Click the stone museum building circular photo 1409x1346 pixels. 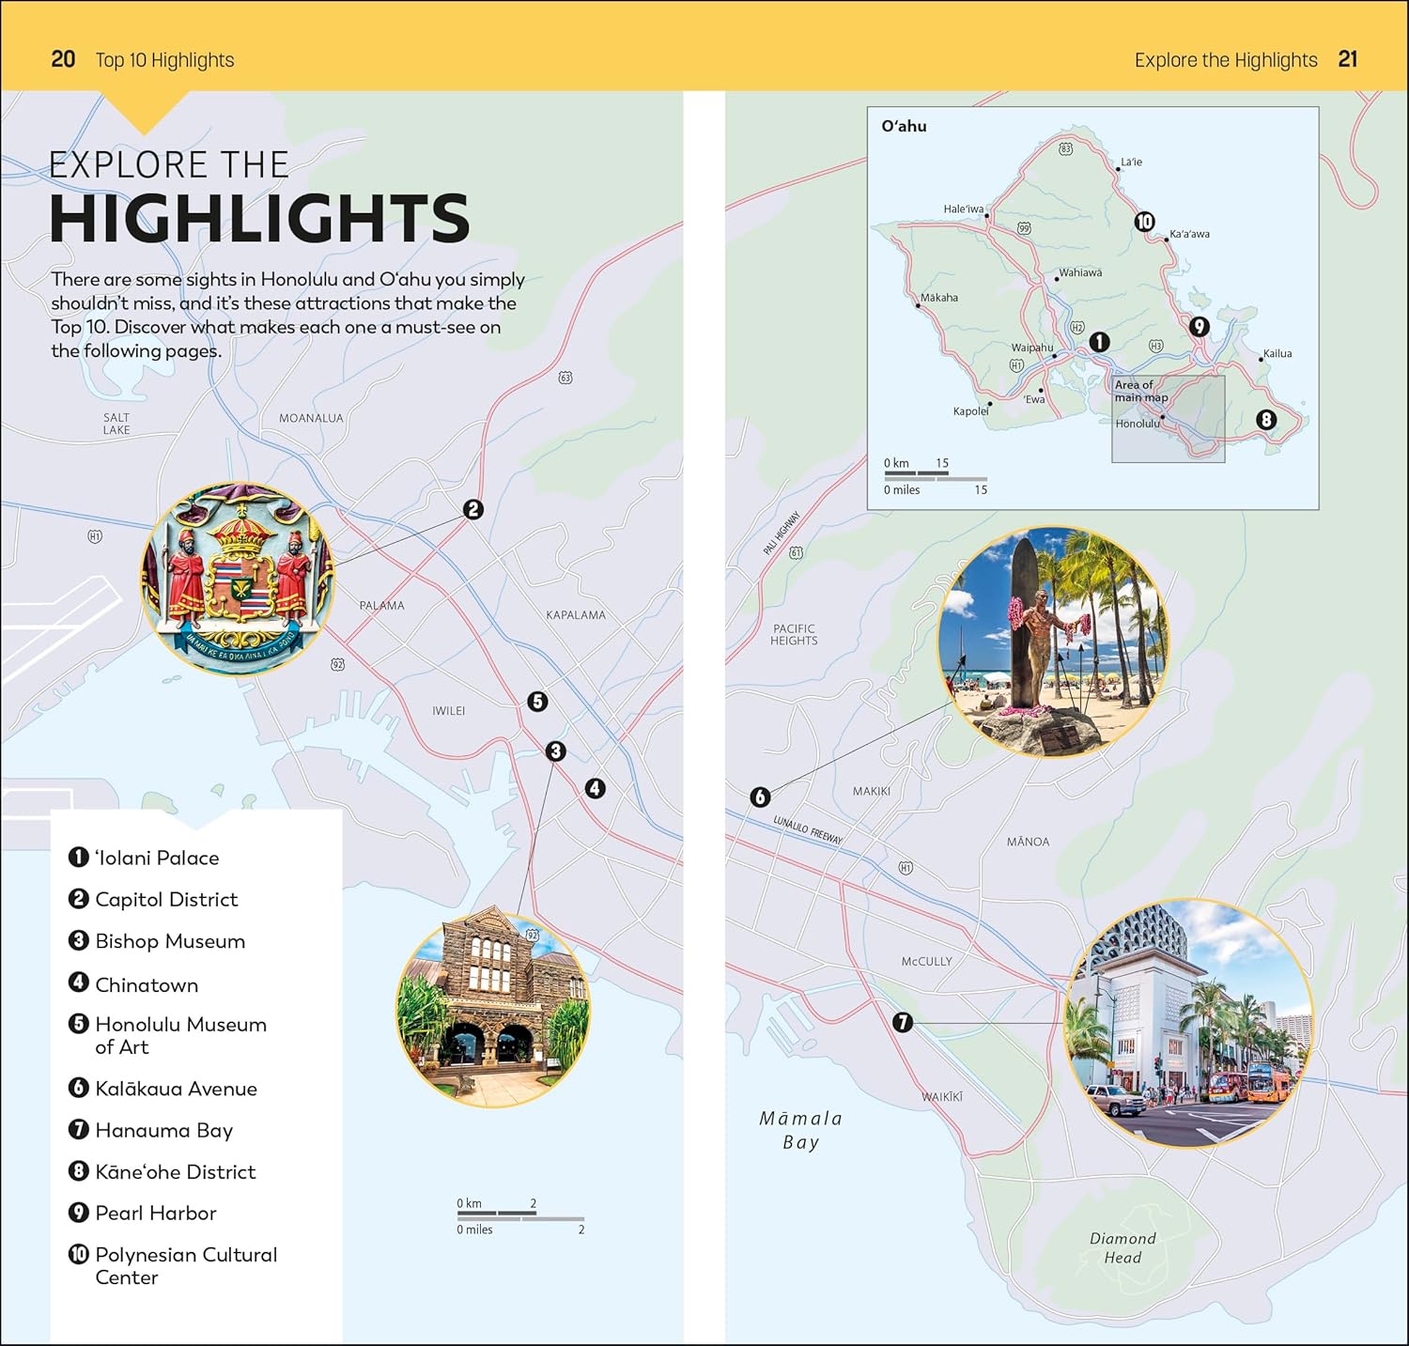[493, 1008]
